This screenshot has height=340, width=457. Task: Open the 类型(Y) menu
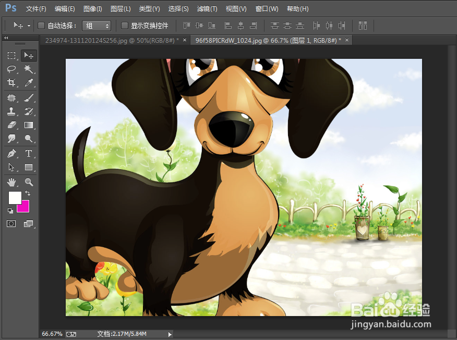[x=149, y=9]
